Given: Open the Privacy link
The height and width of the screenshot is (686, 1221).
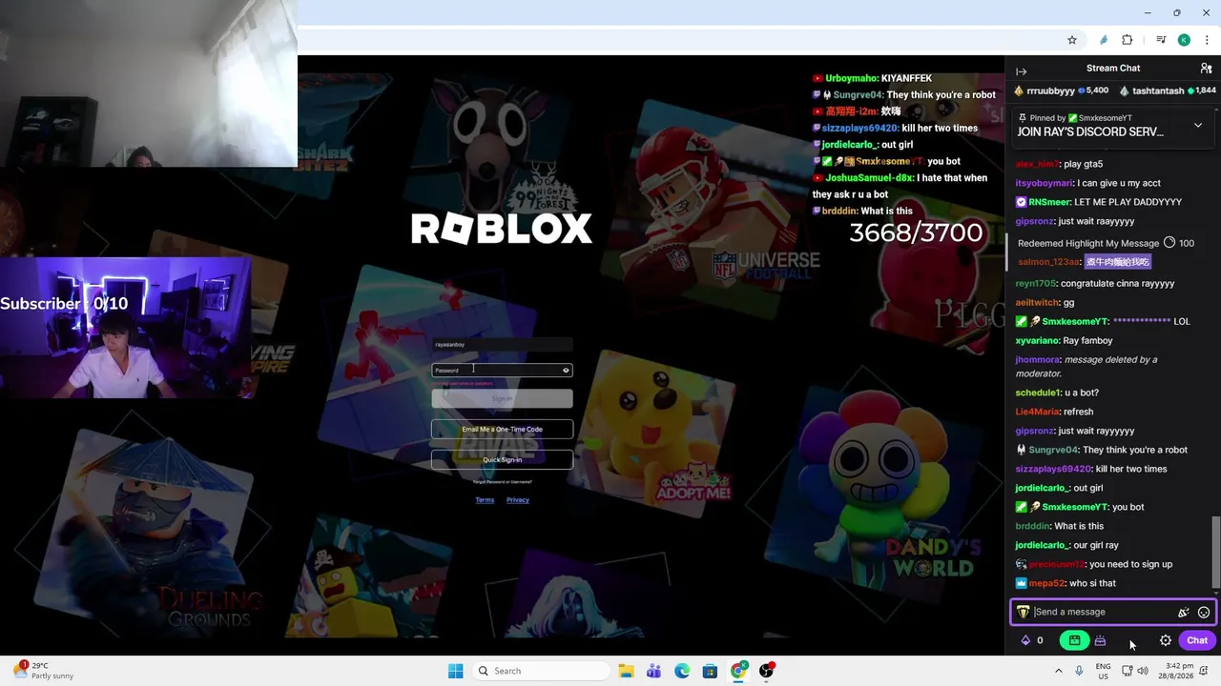Looking at the screenshot, I should pos(518,500).
